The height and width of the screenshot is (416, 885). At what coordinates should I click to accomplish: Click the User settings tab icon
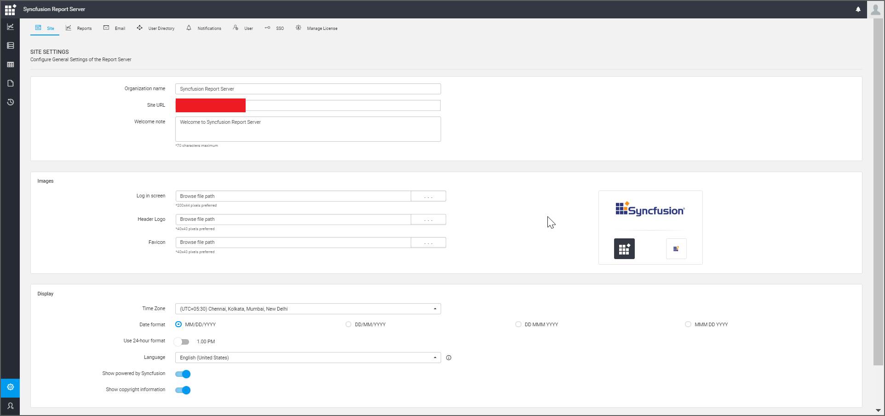(x=236, y=28)
